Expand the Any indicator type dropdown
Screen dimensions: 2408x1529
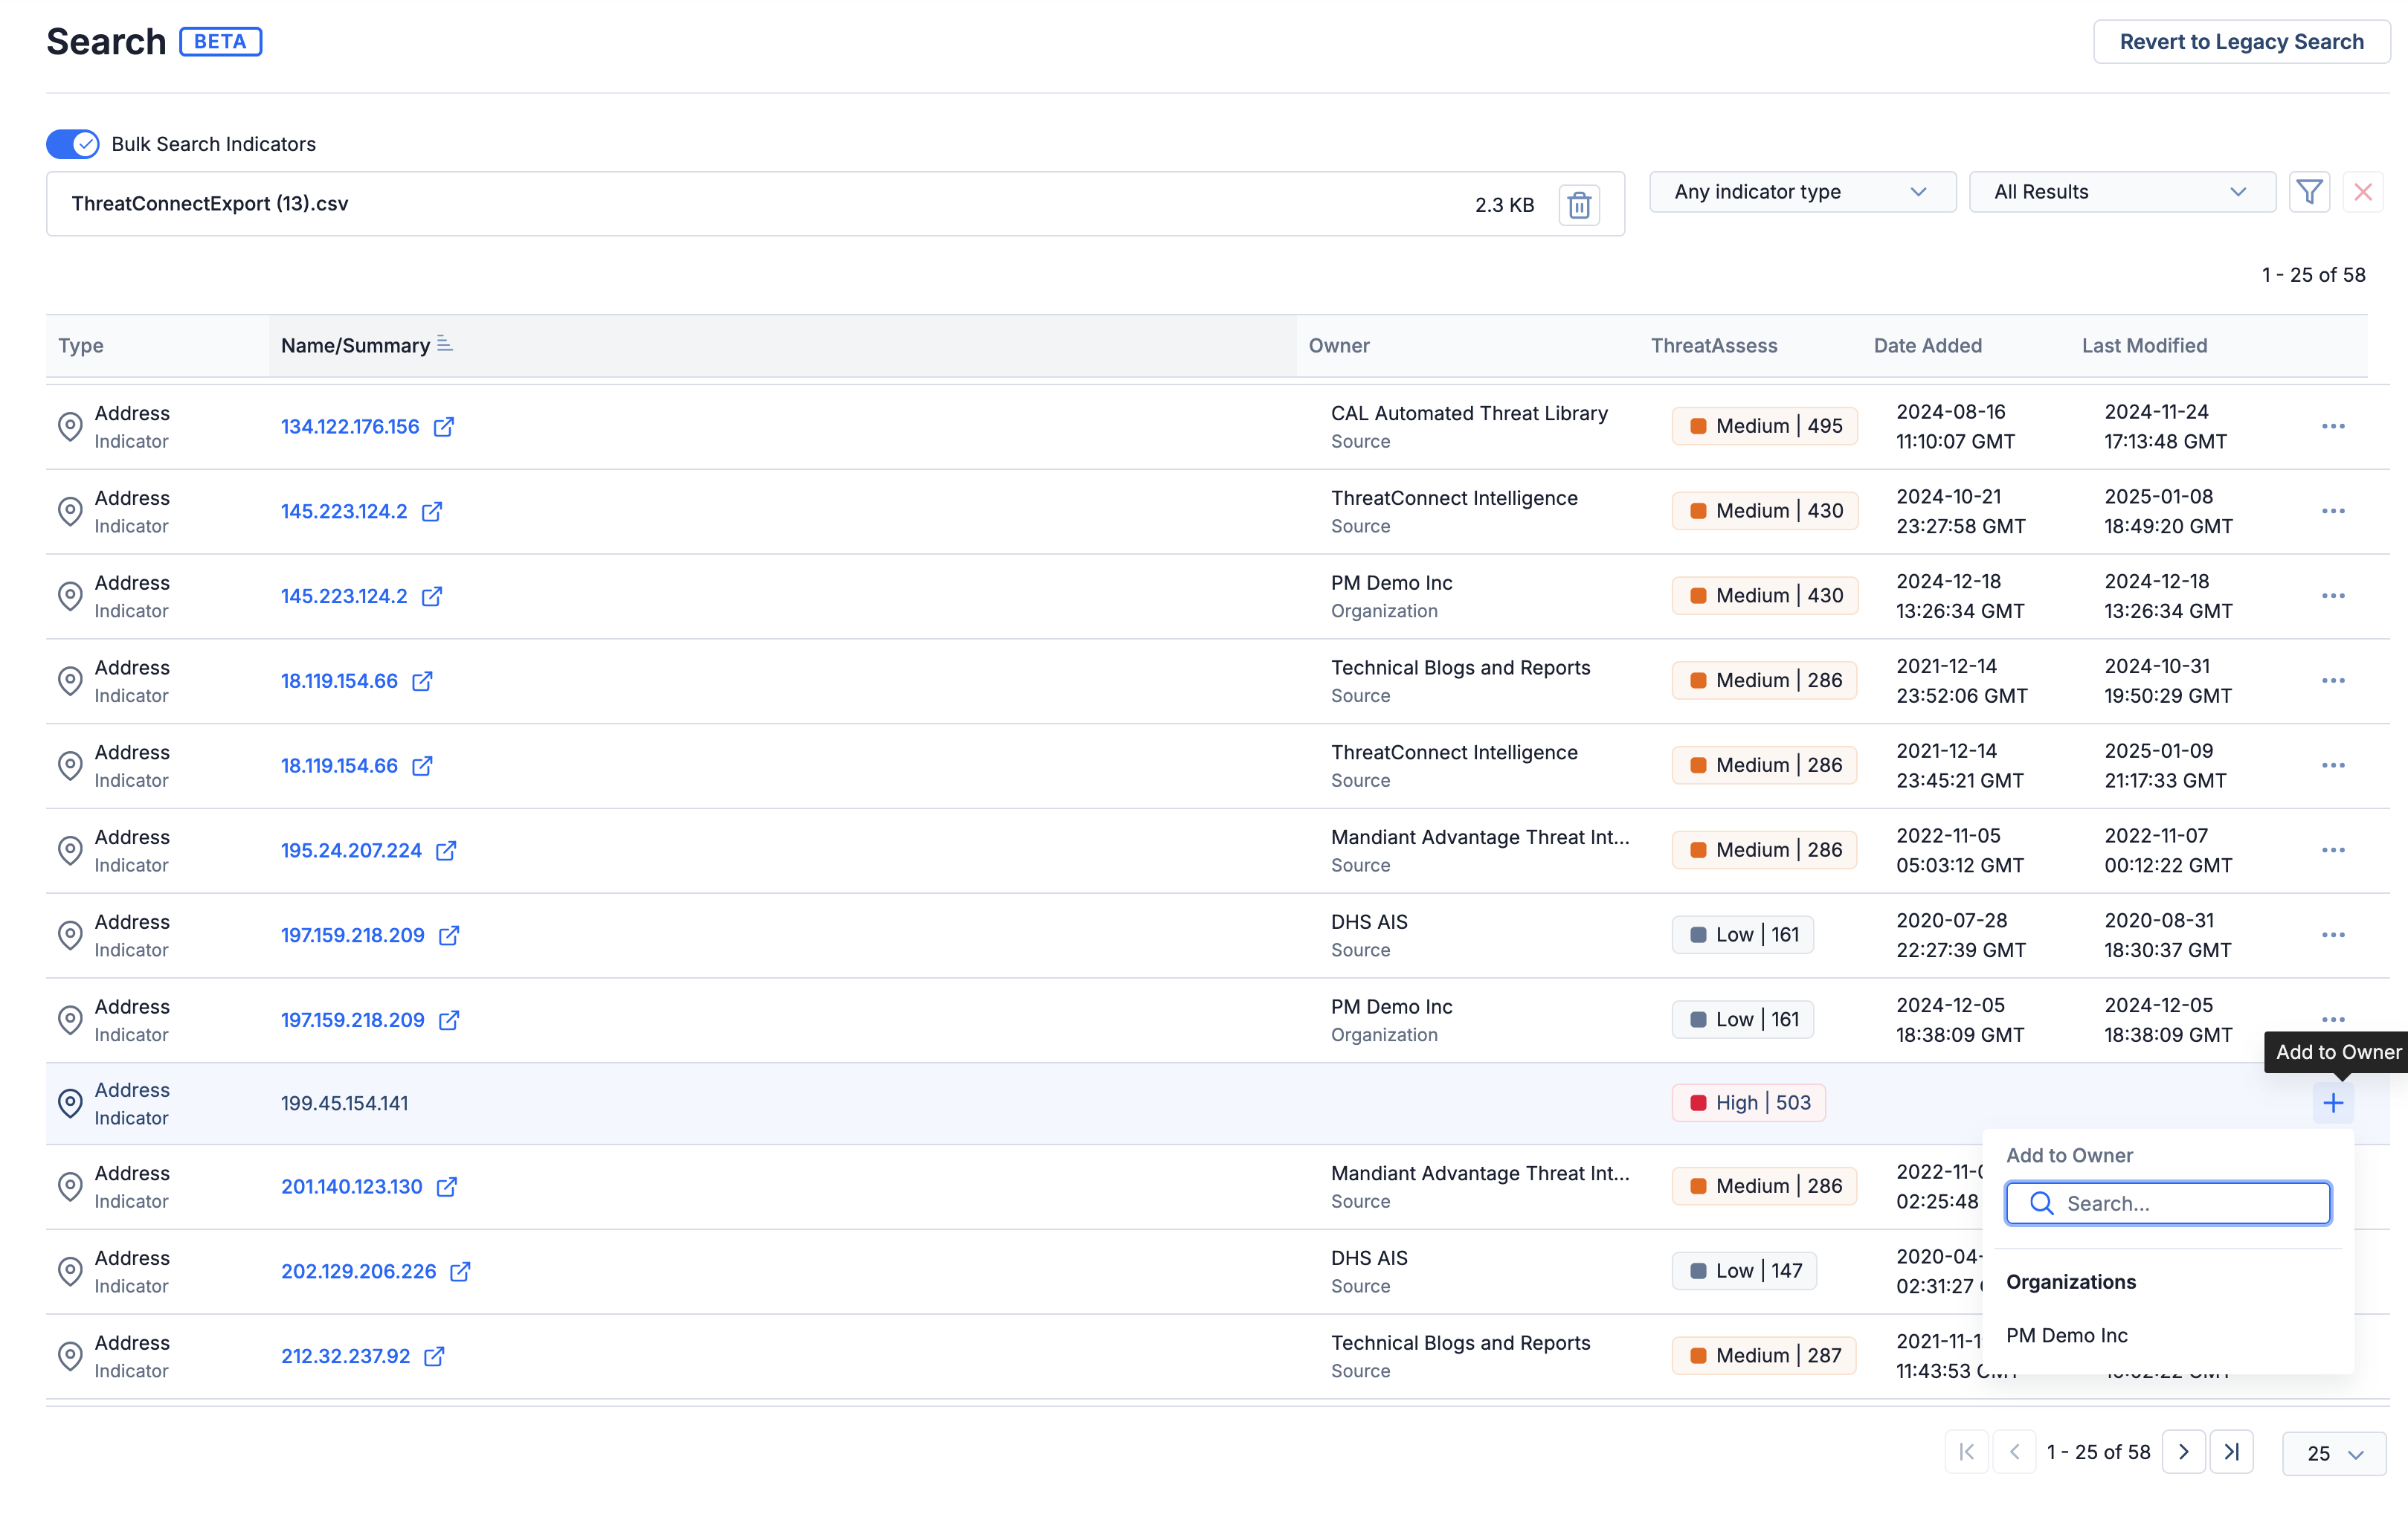pos(1799,191)
